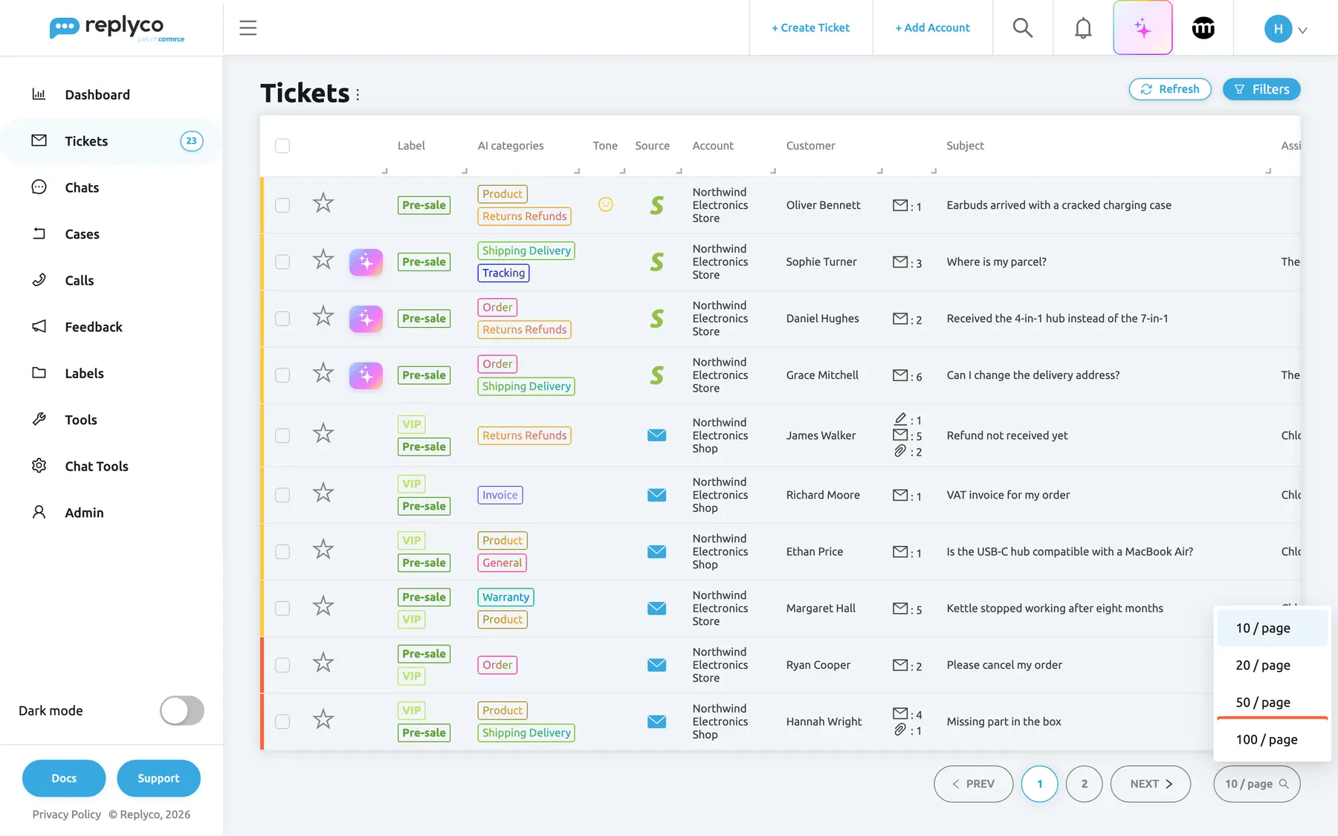The image size is (1338, 836).
Task: Click Shopify source icon for Daniel Hughes
Action: pyautogui.click(x=656, y=319)
